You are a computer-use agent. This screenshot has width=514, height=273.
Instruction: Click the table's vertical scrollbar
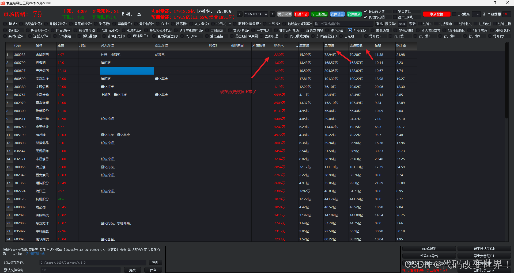coord(507,80)
